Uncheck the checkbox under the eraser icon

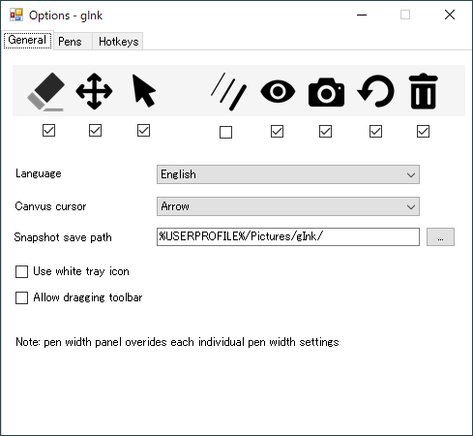[48, 131]
